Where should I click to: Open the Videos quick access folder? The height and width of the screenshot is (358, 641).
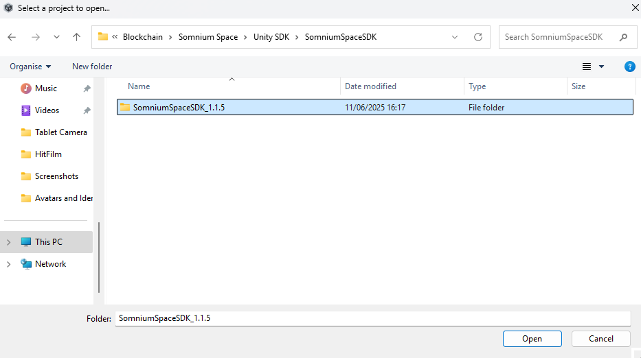coord(47,110)
